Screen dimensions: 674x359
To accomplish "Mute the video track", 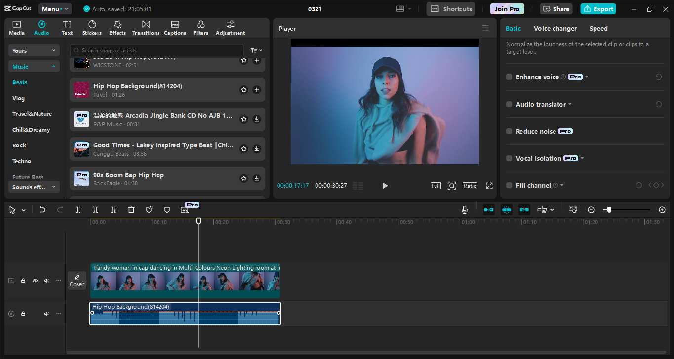I will (46, 280).
